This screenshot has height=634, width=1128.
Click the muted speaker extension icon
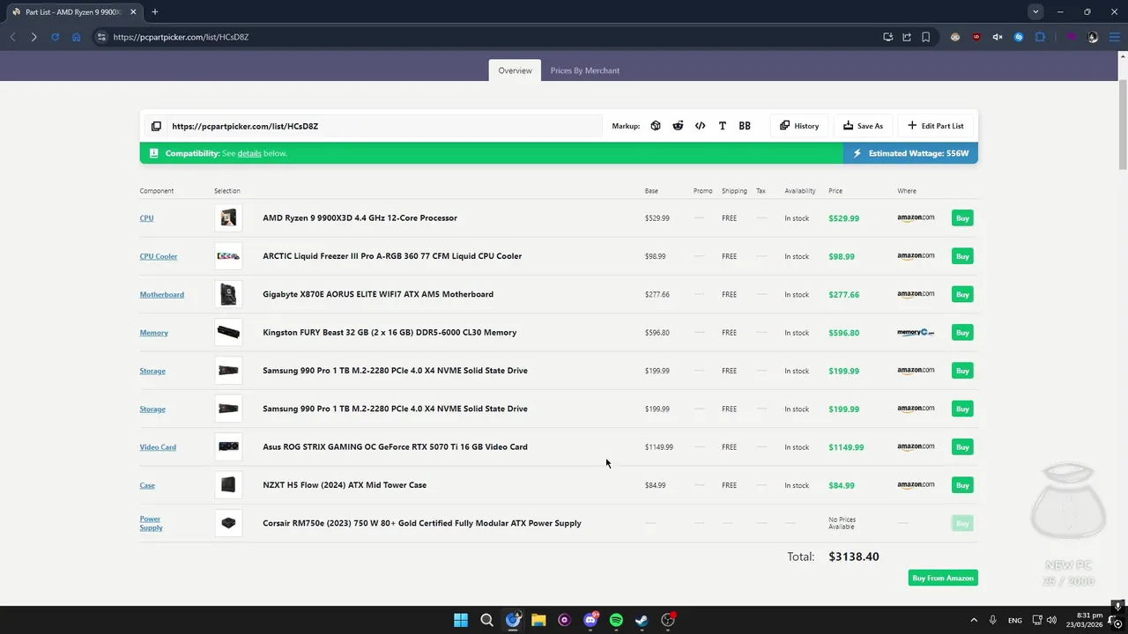point(998,37)
